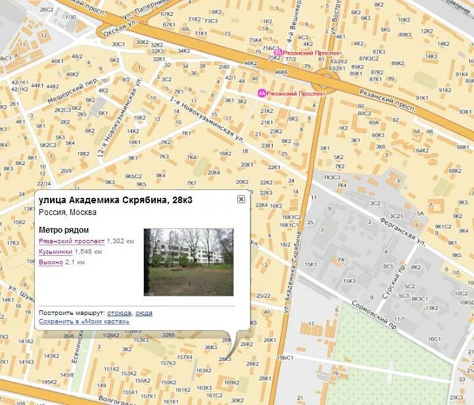Click the Ул. Академика Скрябина road label
Image resolution: width=474 pixels, height=405 pixels.
tap(293, 272)
